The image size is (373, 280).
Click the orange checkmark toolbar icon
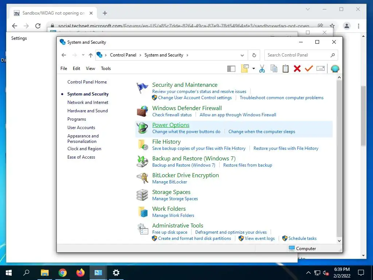(309, 69)
